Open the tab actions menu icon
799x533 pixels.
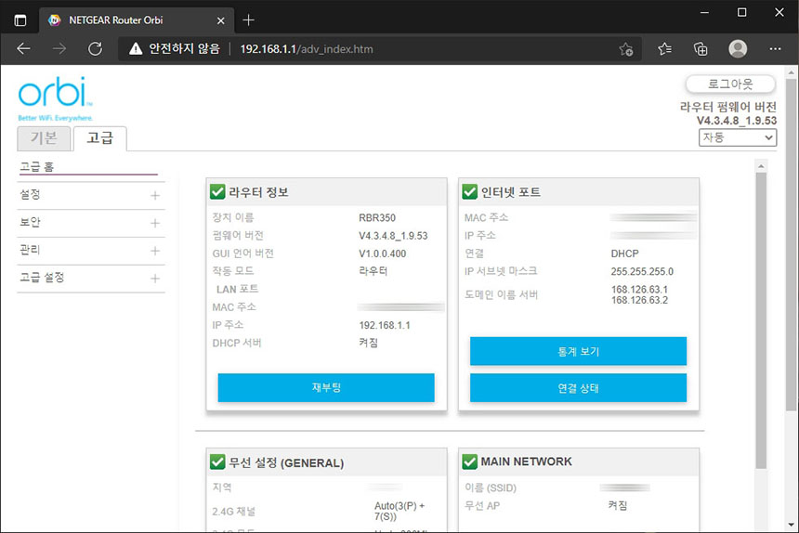(x=20, y=20)
